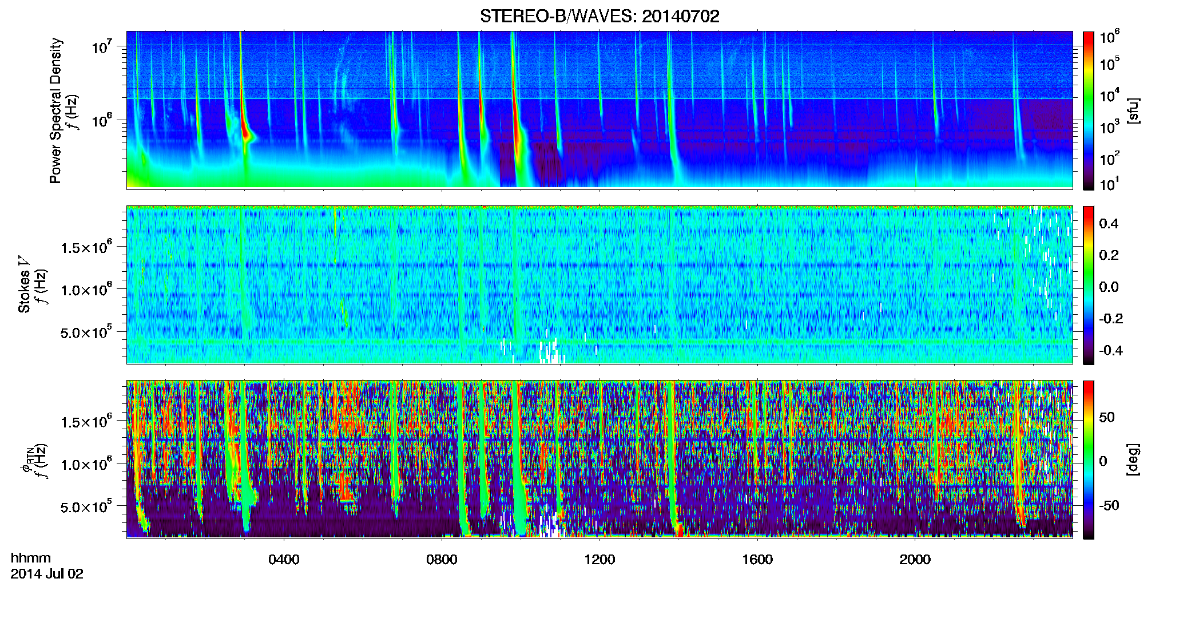This screenshot has height=618, width=1199.
Task: Click the 2000 time tick label
Action: tap(915, 559)
